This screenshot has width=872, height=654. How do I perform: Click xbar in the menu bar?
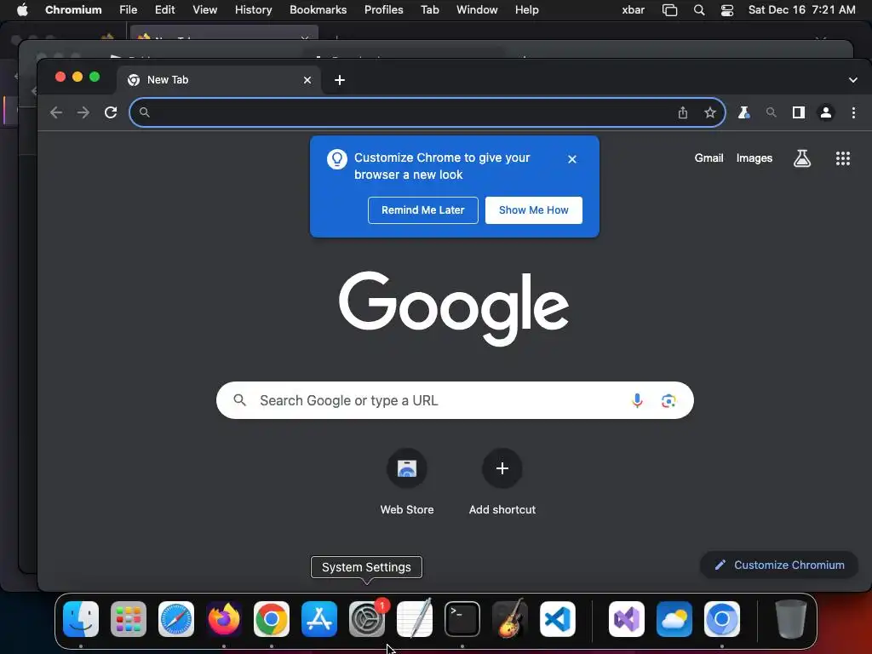coord(634,10)
